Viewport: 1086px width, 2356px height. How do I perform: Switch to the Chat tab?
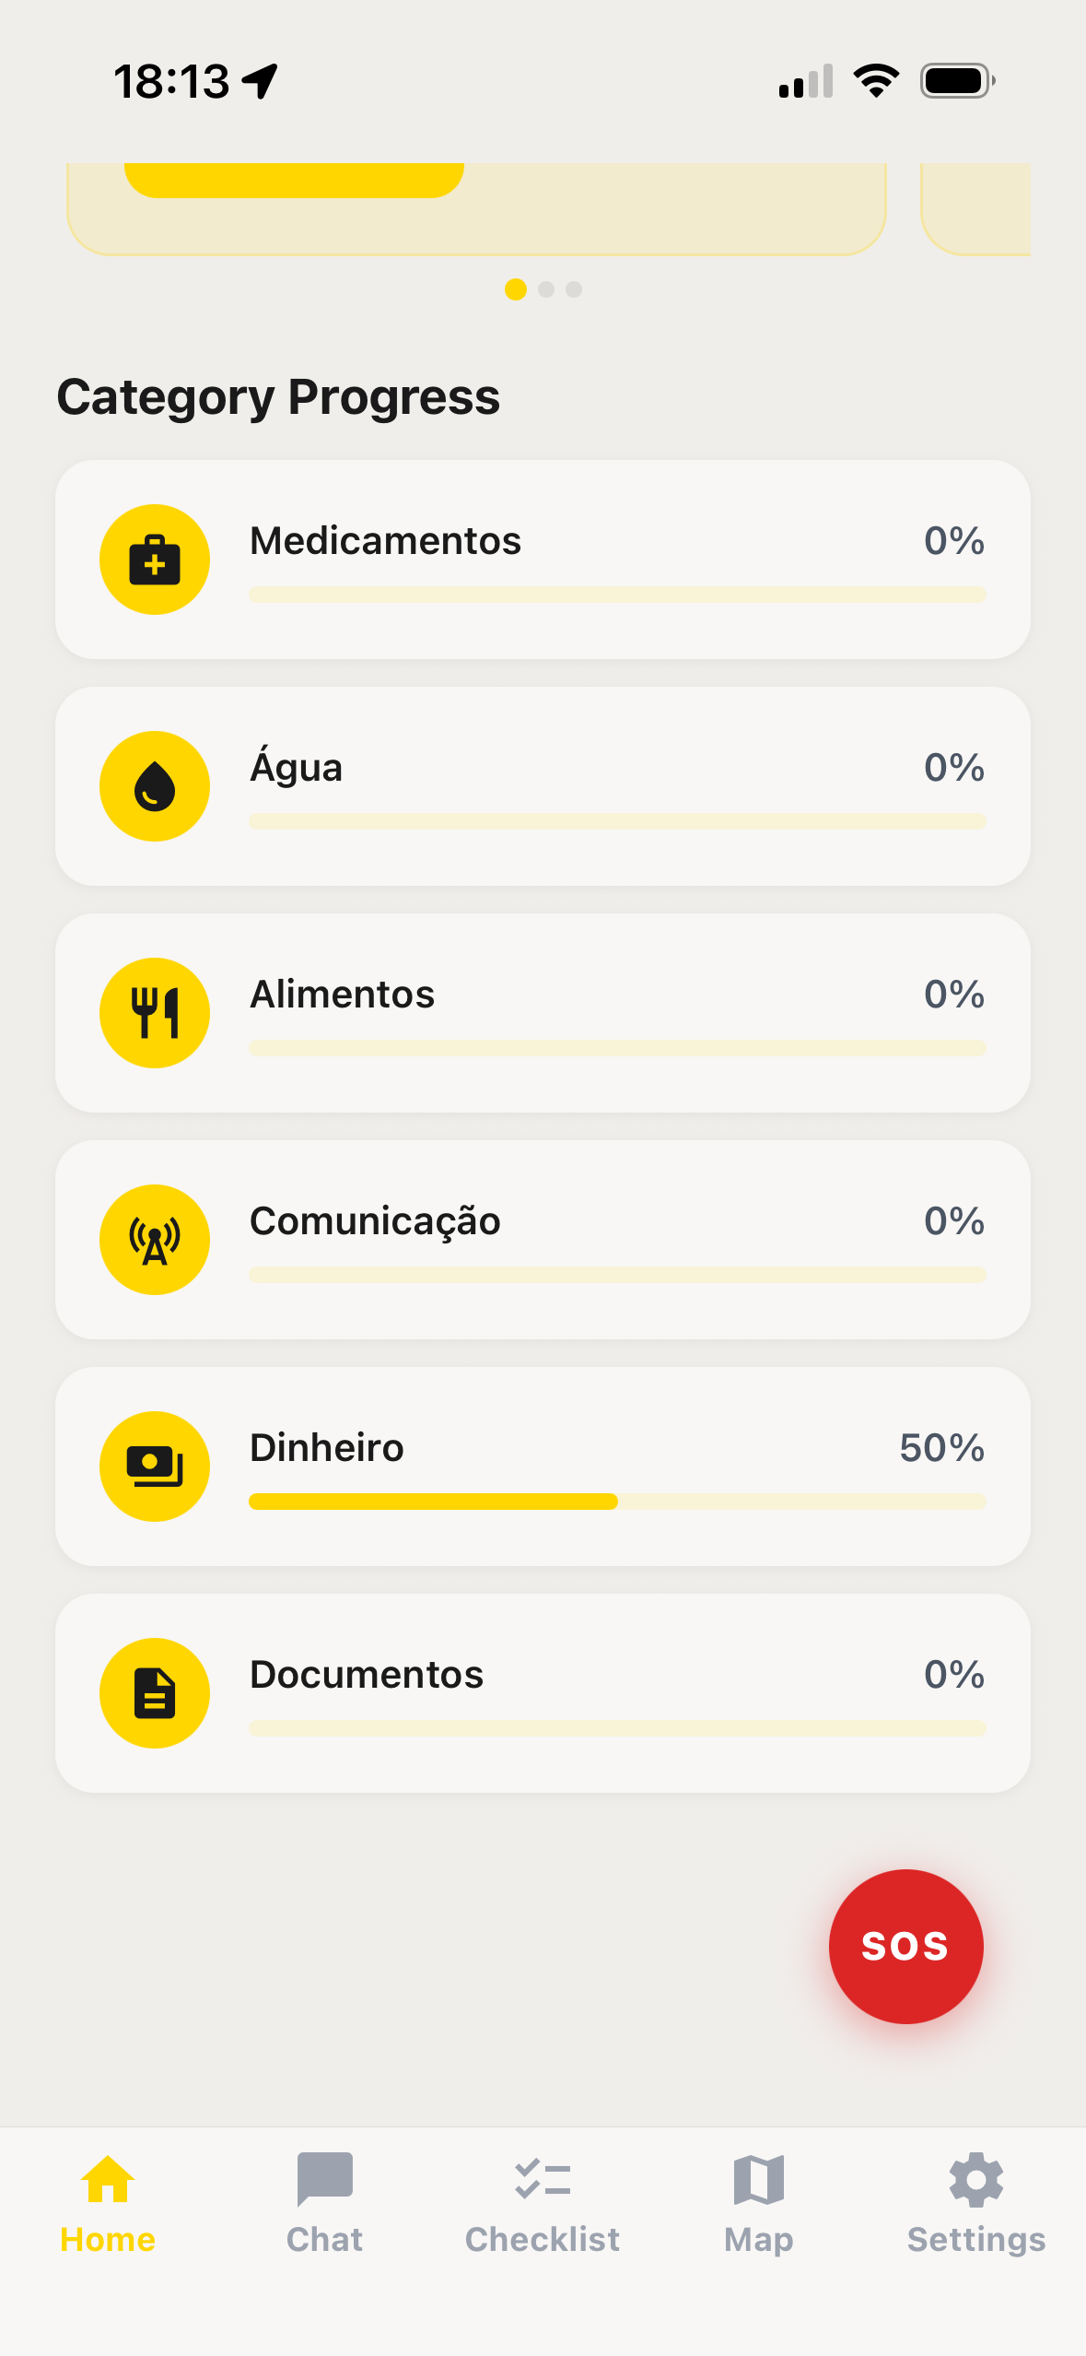(x=324, y=2200)
